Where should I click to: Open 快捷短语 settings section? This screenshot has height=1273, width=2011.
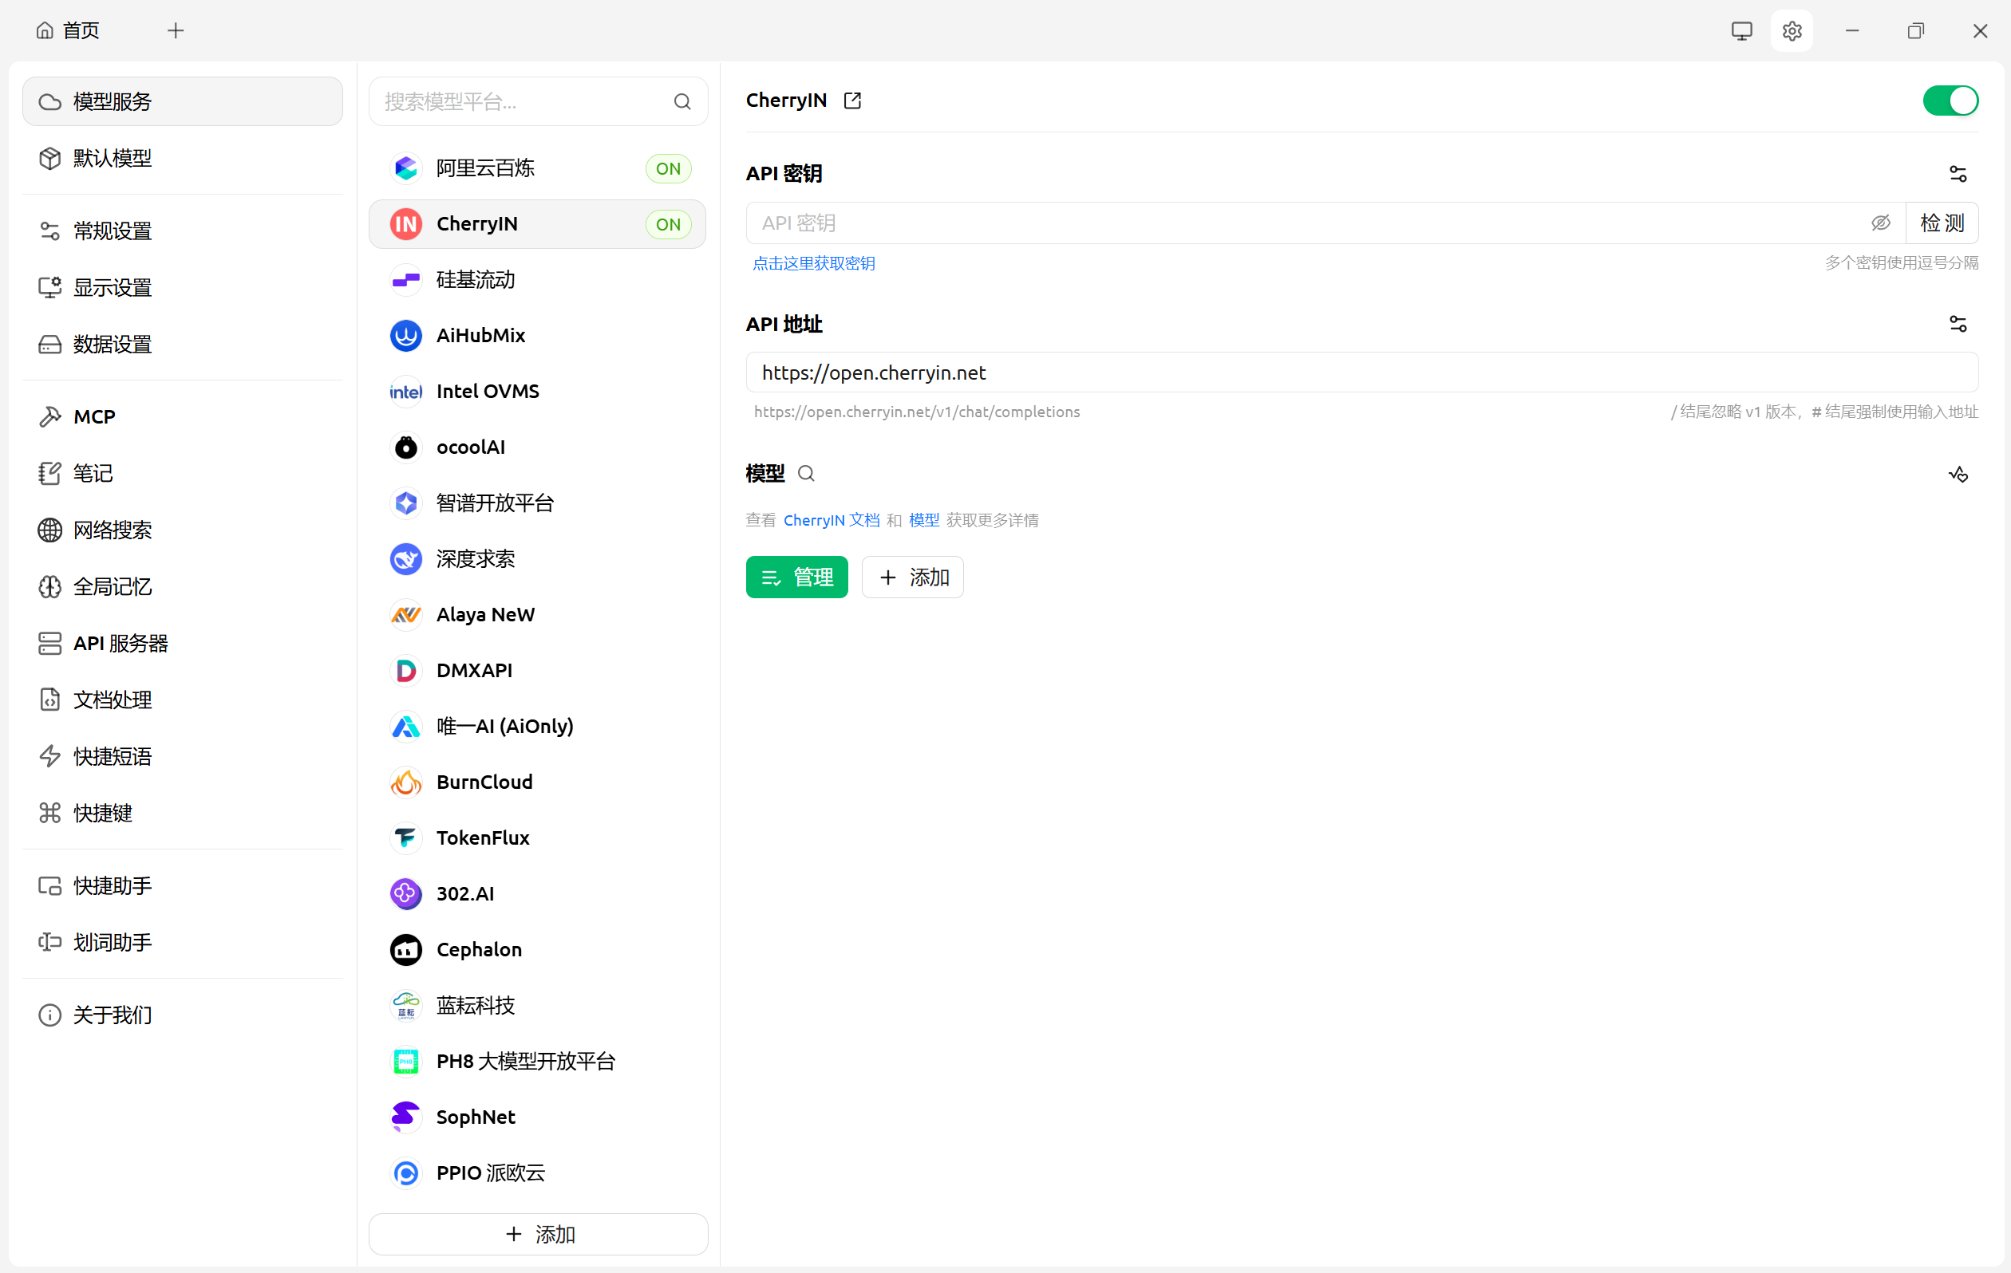pyautogui.click(x=183, y=756)
